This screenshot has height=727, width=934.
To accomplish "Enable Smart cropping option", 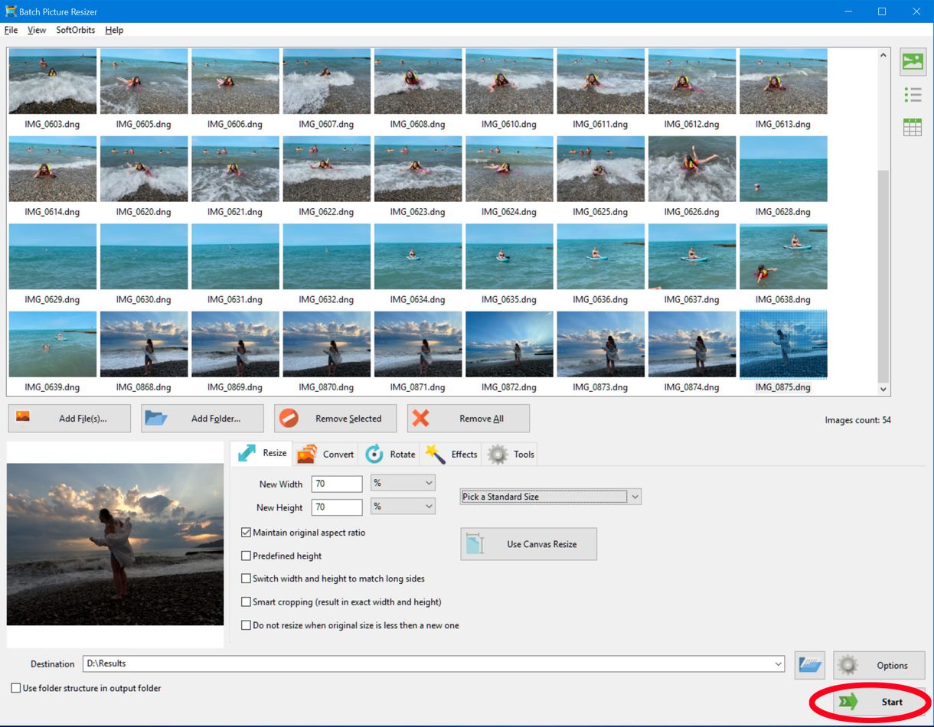I will coord(246,601).
